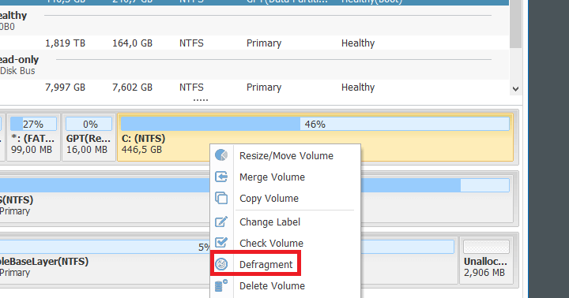569x298 pixels.
Task: Choose Resize/Move Volume from context menu
Action: [x=285, y=155]
